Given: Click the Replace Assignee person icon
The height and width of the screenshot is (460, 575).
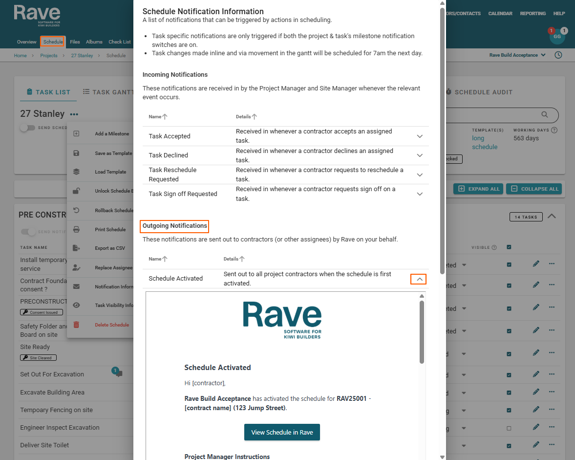Looking at the screenshot, I should pos(76,267).
